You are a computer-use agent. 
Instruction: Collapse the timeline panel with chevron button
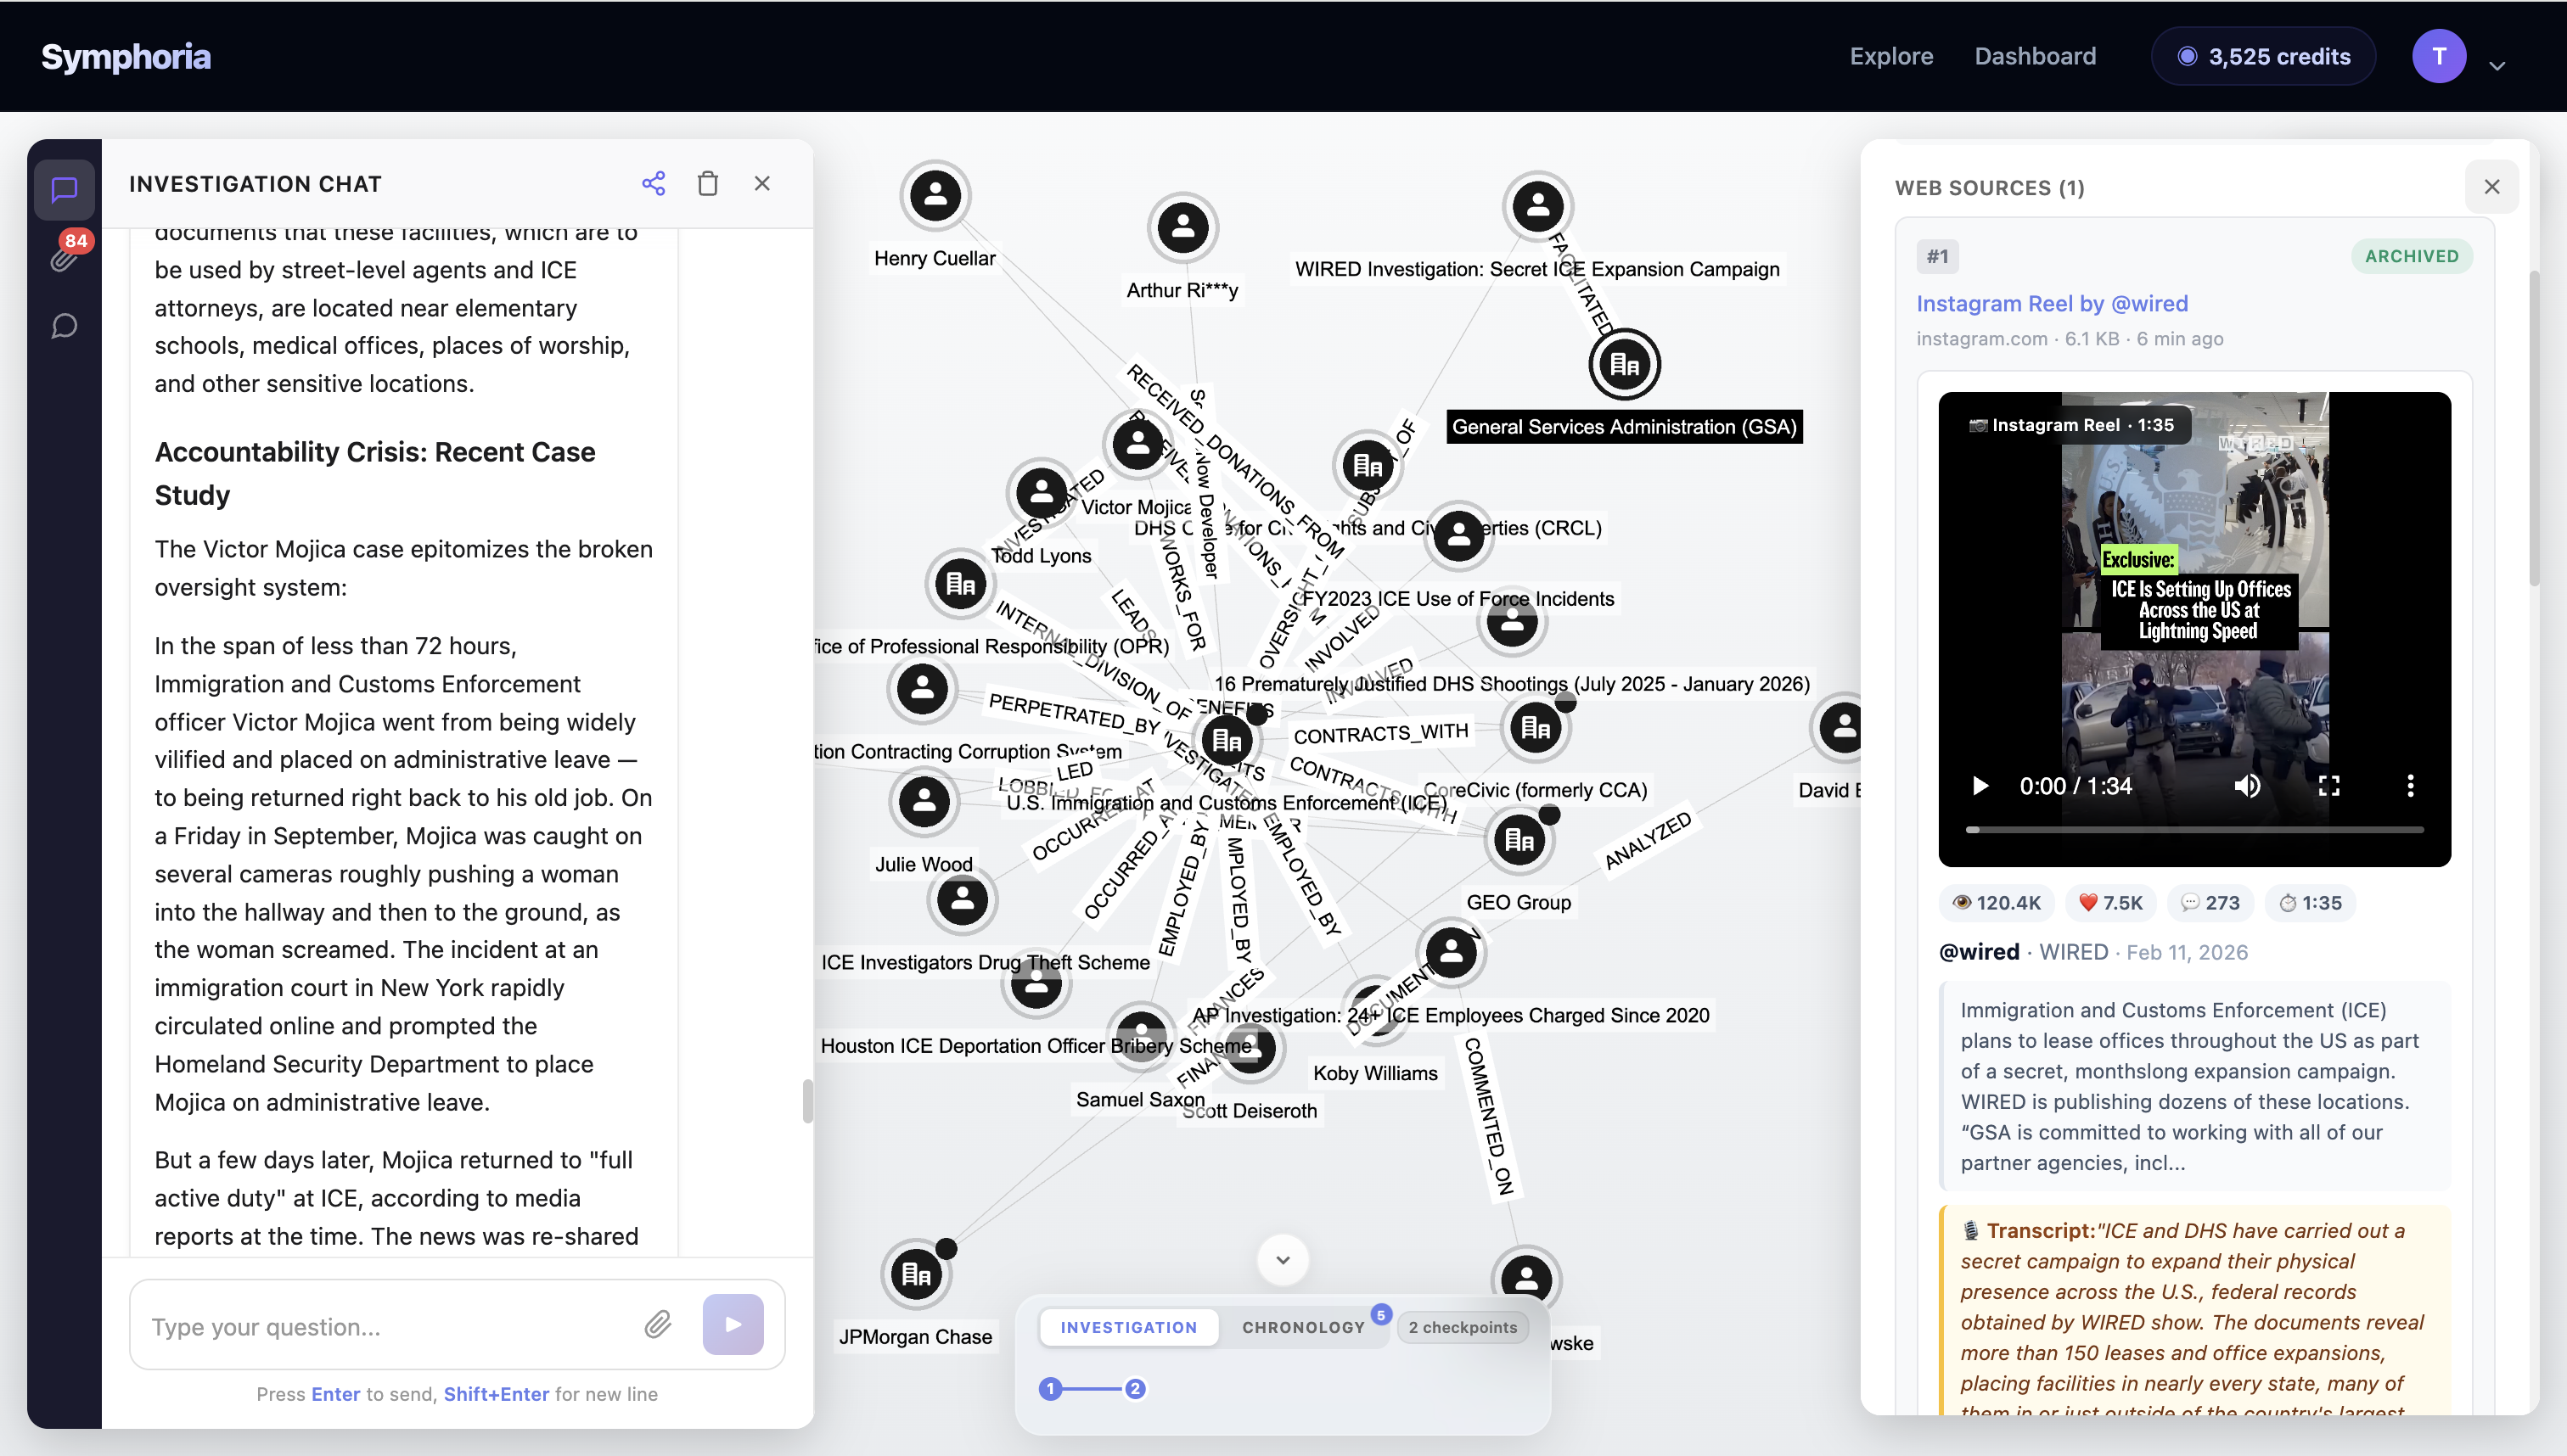(x=1283, y=1260)
